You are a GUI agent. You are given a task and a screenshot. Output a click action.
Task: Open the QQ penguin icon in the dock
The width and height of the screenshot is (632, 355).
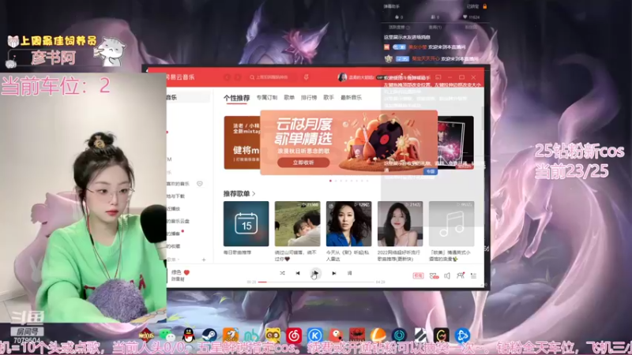pyautogui.click(x=188, y=334)
